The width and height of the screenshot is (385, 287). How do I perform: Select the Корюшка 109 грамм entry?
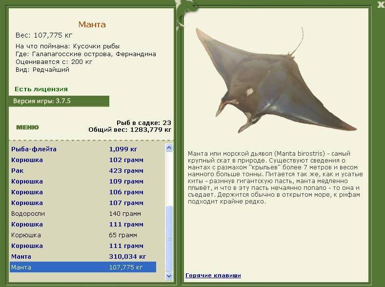point(83,182)
